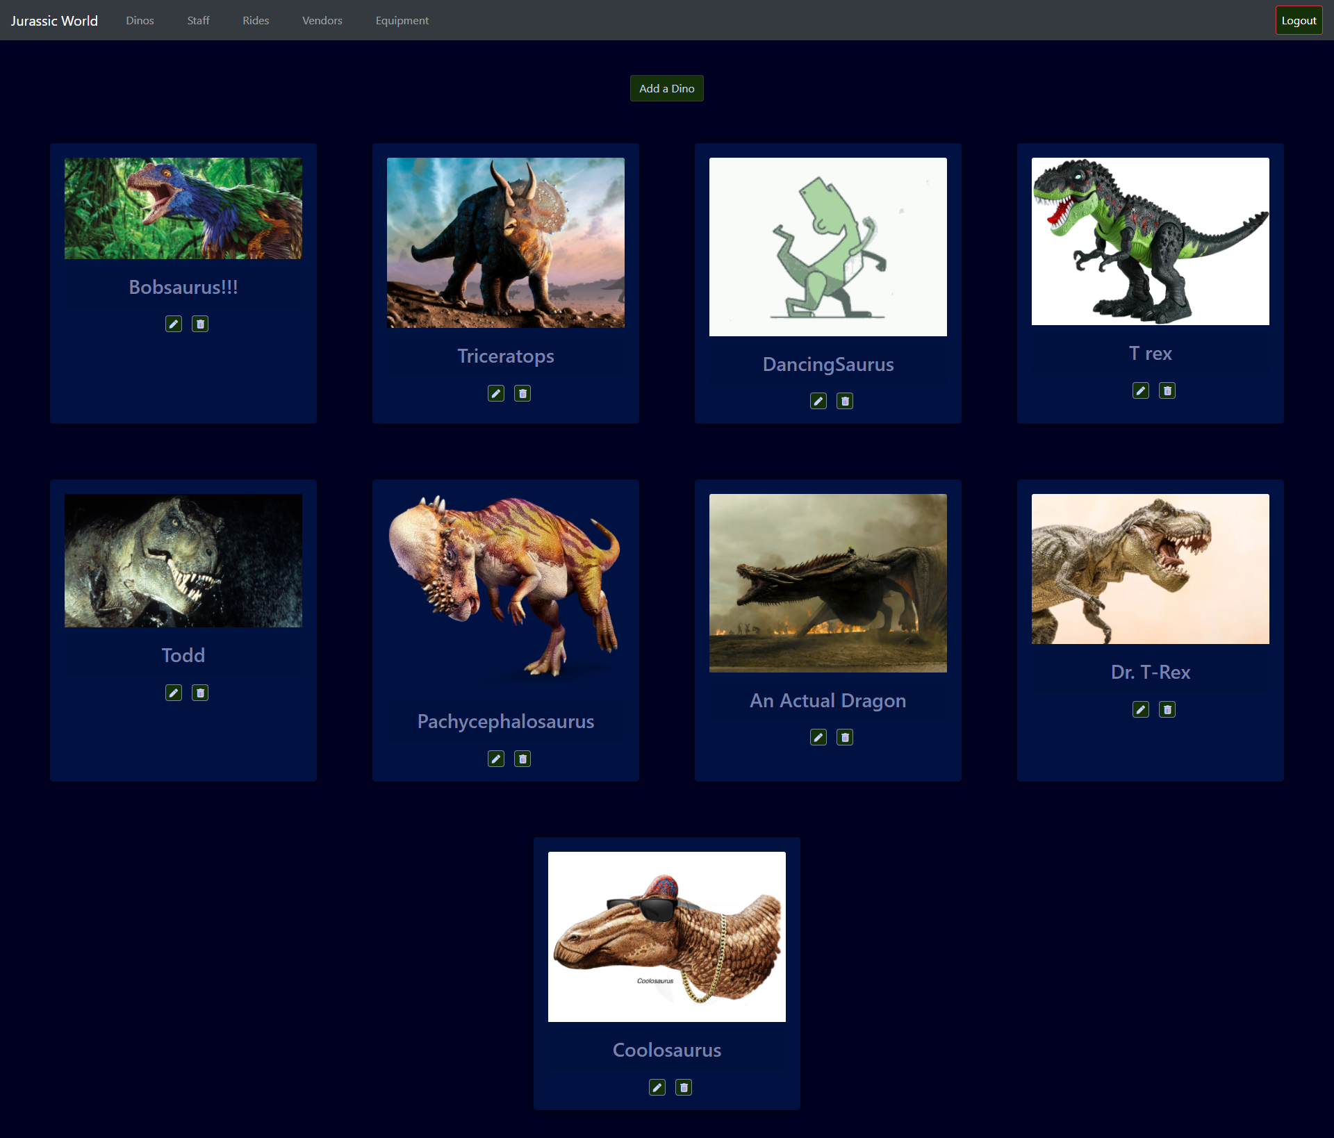Image resolution: width=1334 pixels, height=1138 pixels.
Task: Delete the Coolosaurus card
Action: point(684,1087)
